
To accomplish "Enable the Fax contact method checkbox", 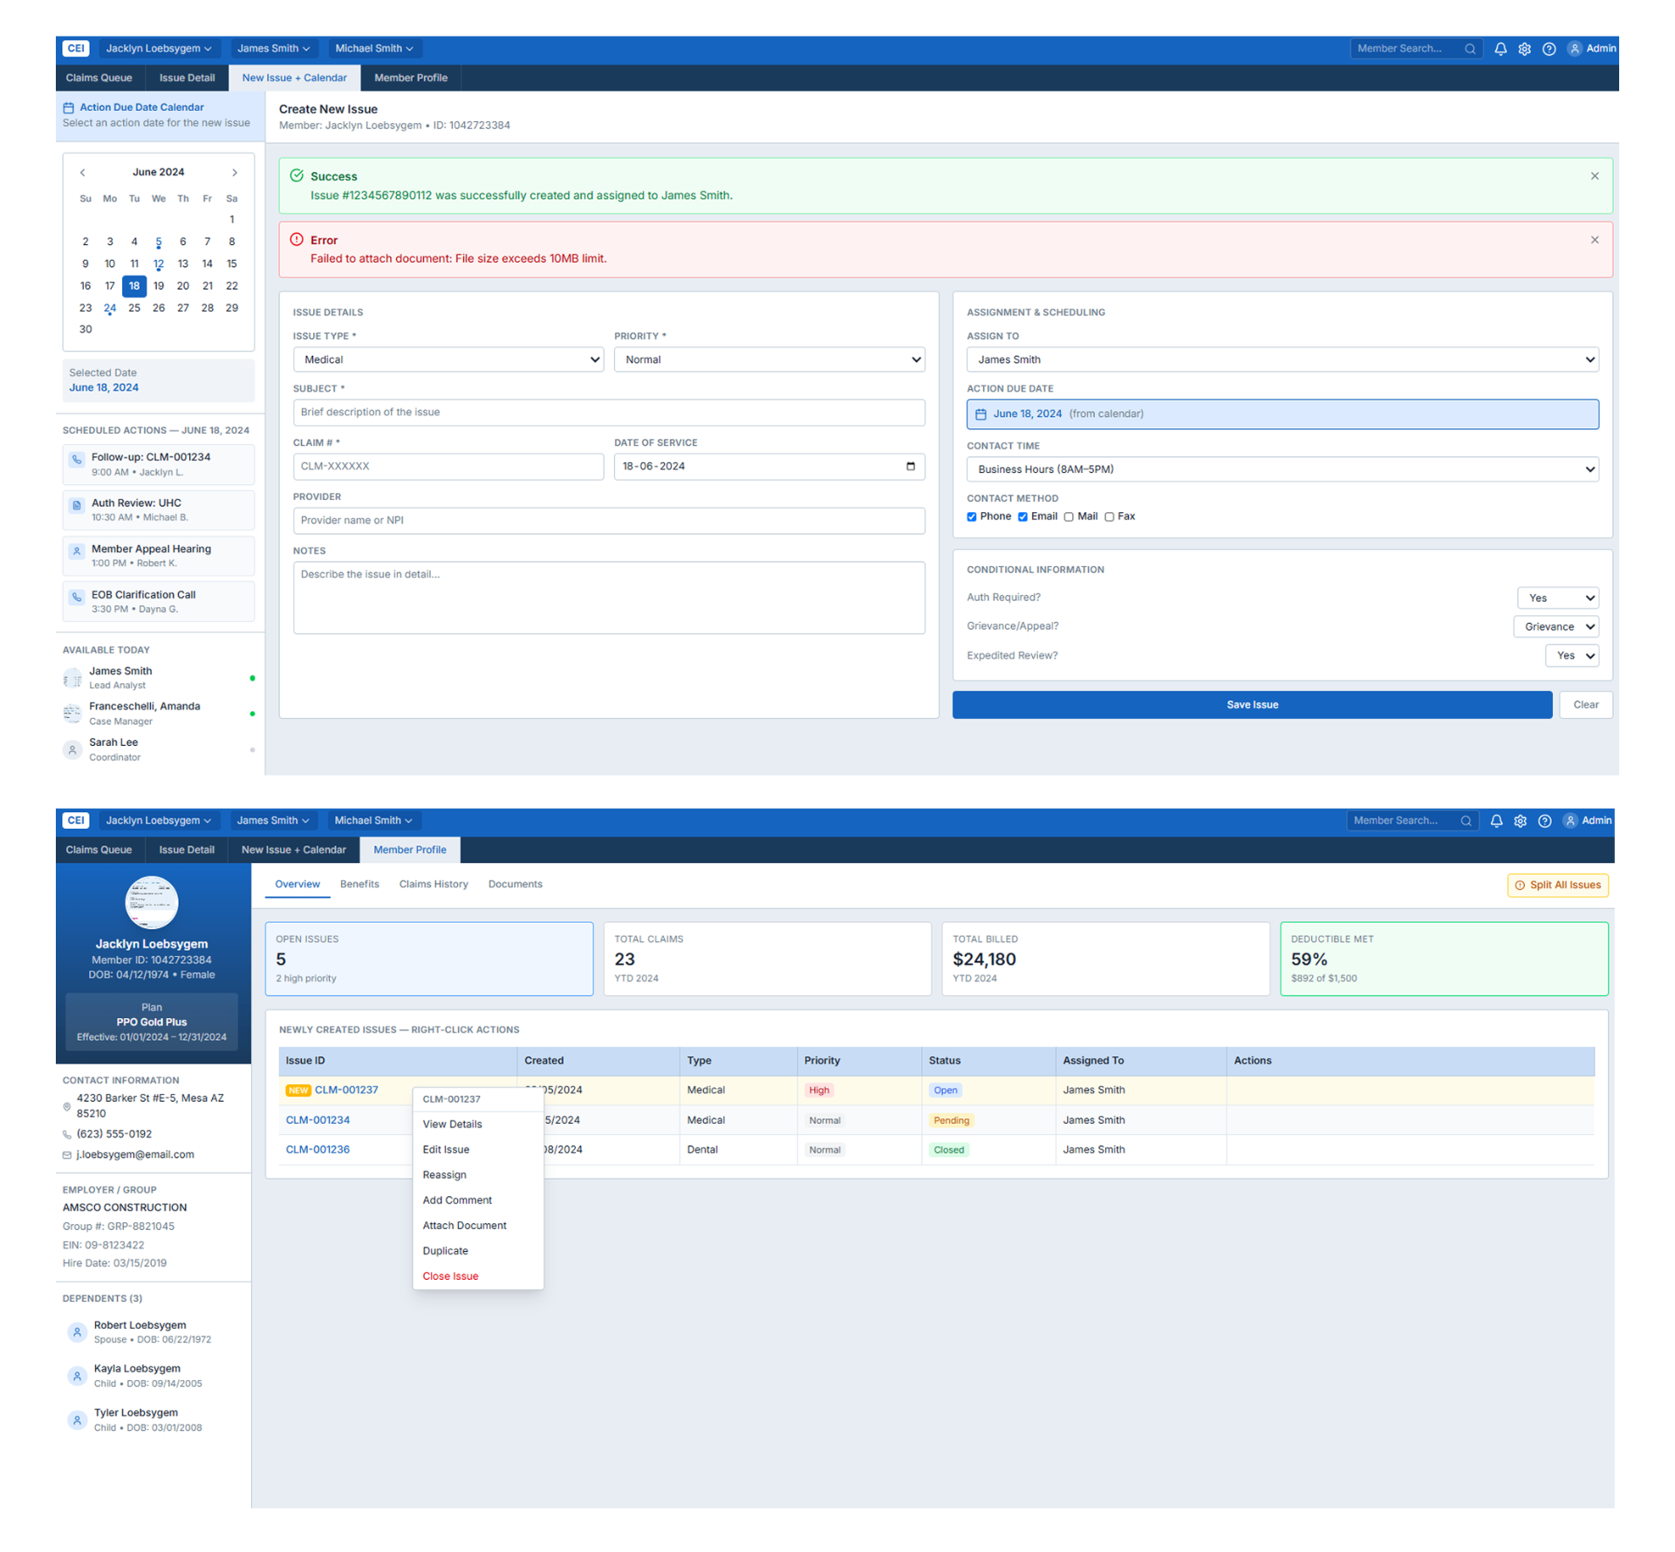I will (1109, 516).
